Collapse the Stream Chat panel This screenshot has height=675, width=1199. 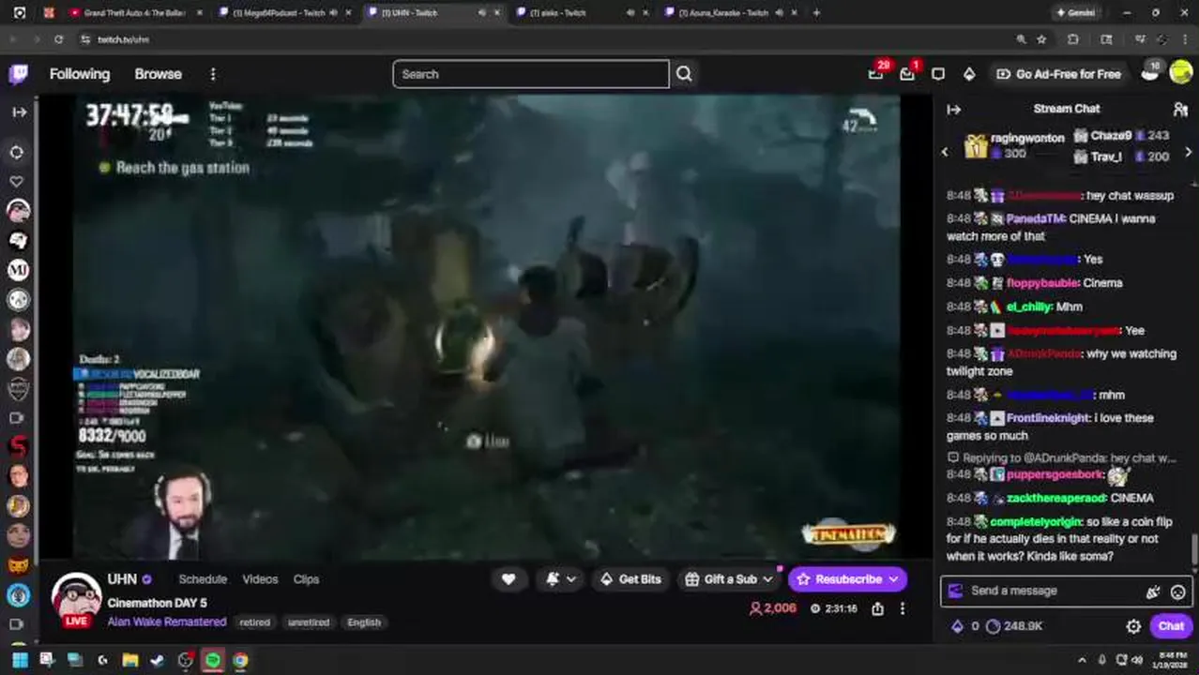coord(954,109)
